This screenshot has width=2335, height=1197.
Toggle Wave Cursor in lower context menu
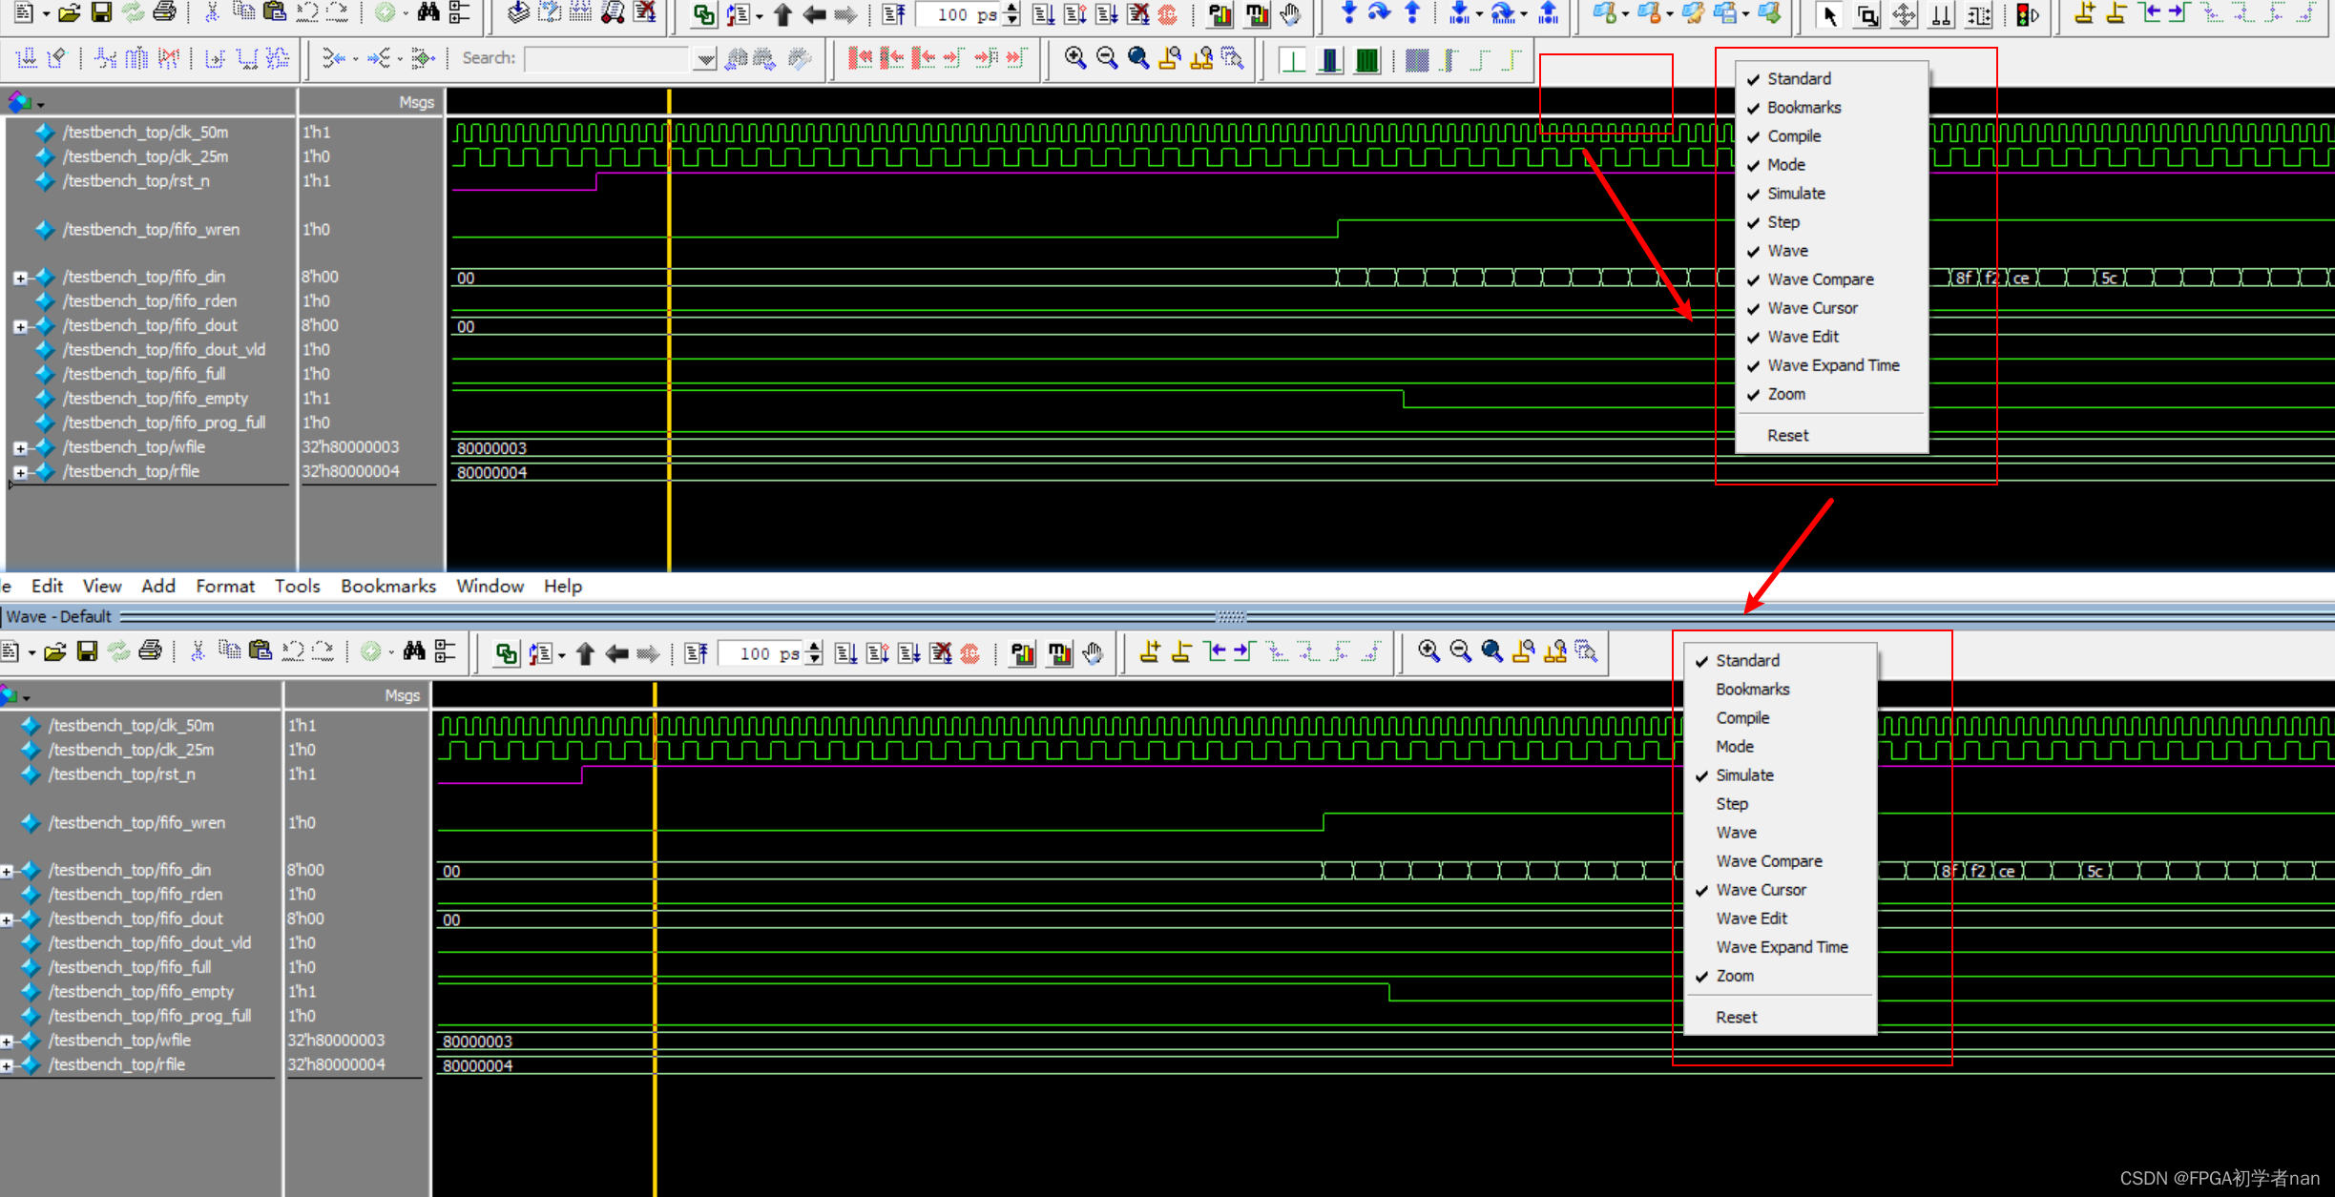(1761, 890)
